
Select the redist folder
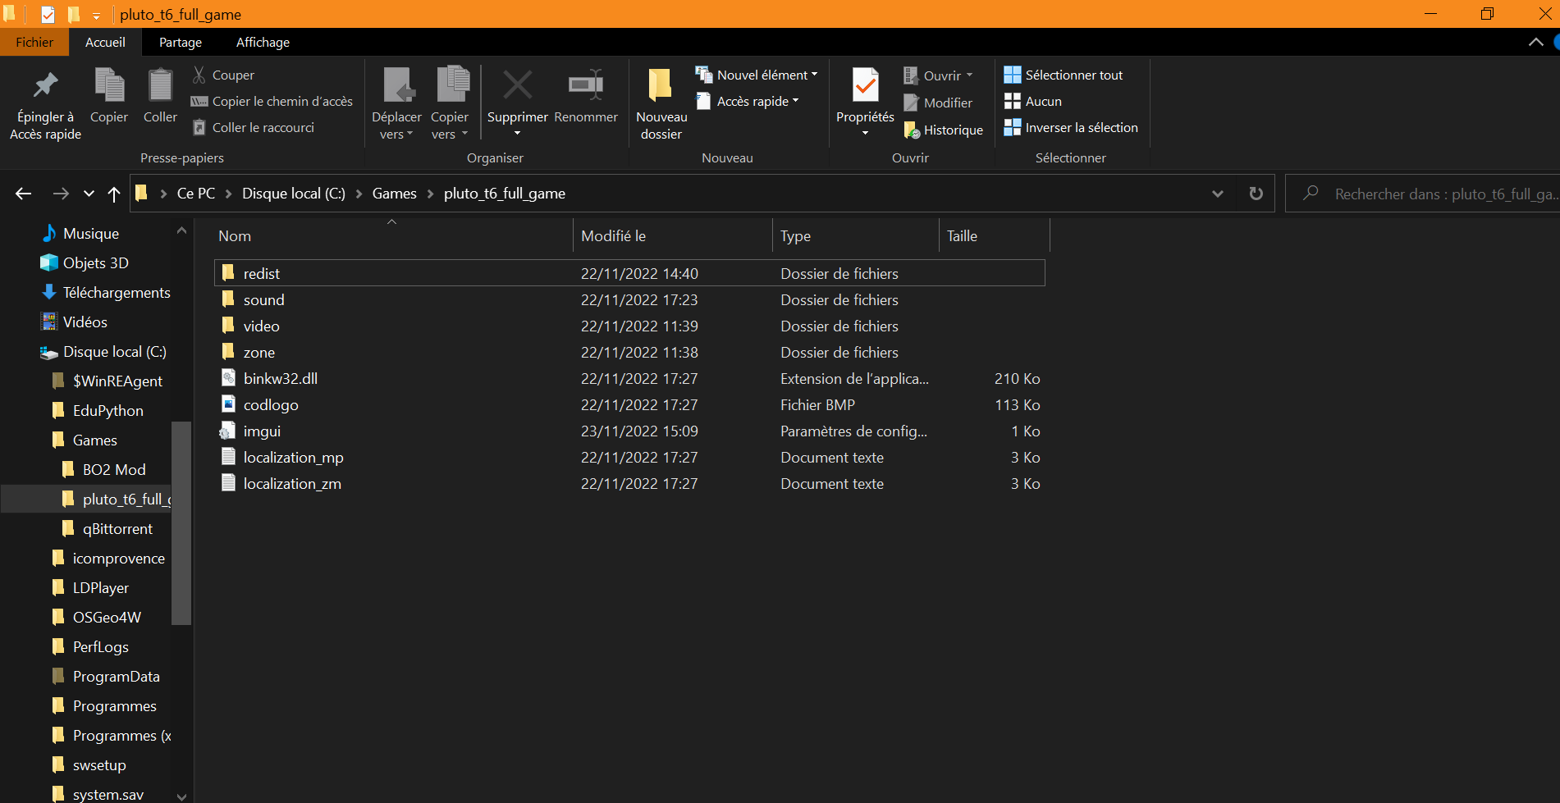coord(629,273)
